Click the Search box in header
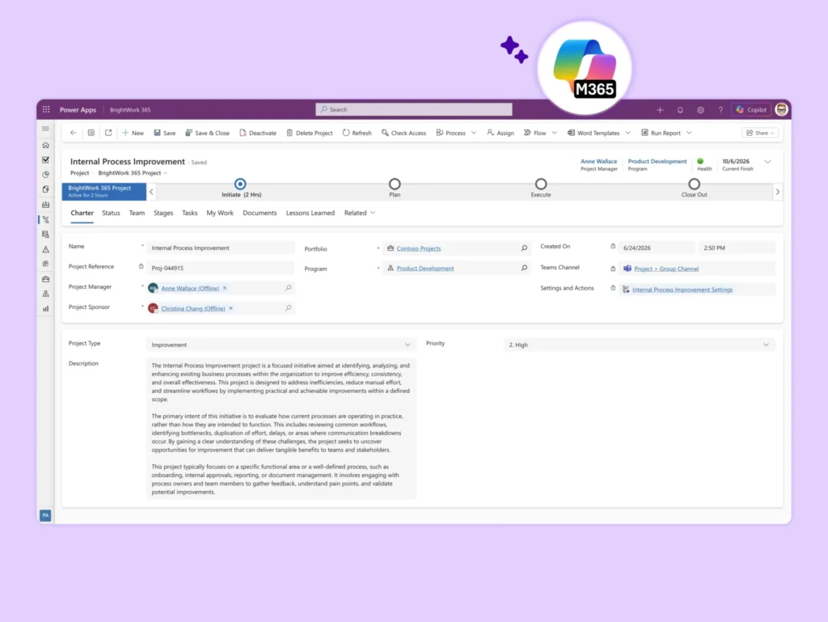This screenshot has height=622, width=828. click(414, 109)
